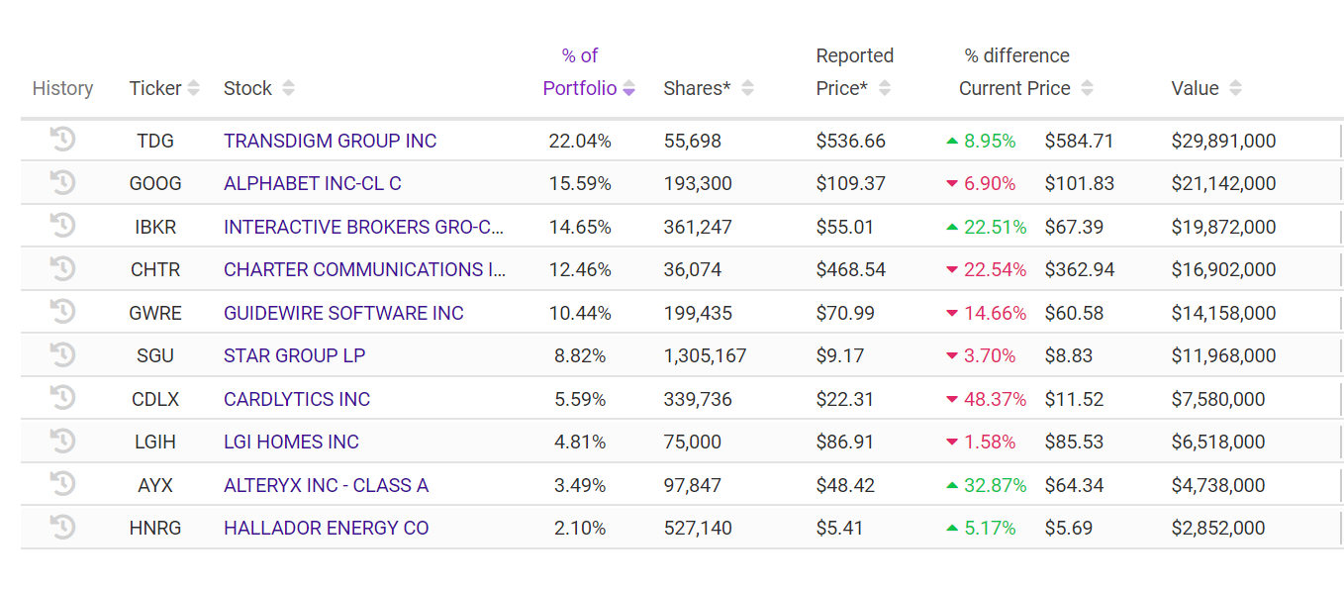Open history for the LGIH row

tap(62, 441)
